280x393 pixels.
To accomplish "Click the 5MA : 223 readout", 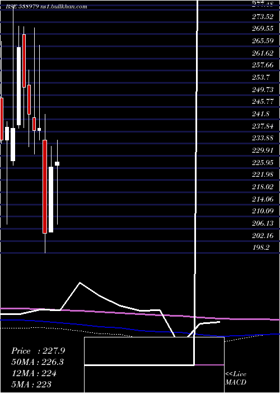I will point(31,384).
